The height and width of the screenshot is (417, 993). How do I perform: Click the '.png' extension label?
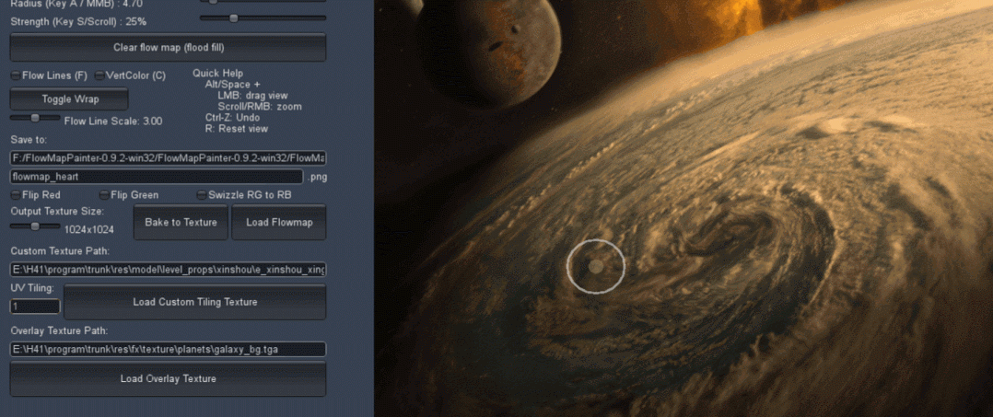(x=317, y=177)
